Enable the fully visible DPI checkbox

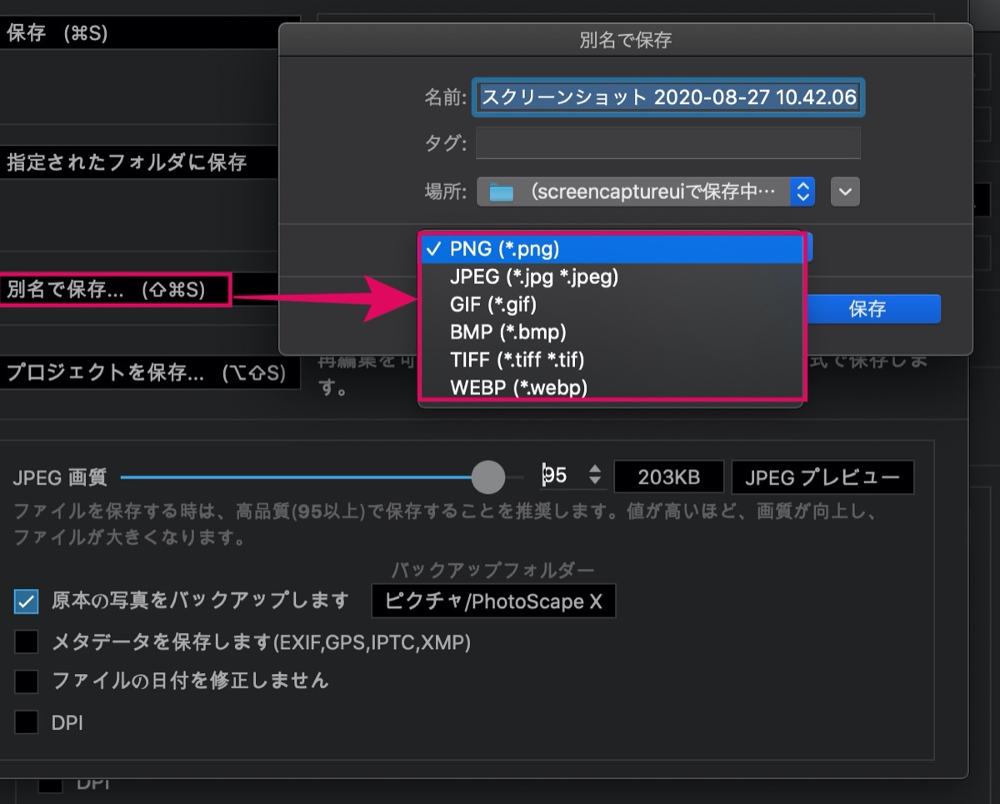coord(27,722)
